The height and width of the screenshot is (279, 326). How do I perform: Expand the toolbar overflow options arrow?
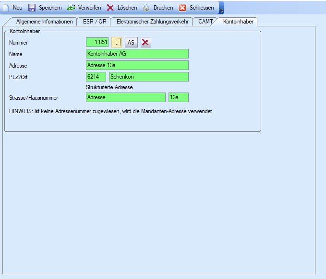(221, 9)
